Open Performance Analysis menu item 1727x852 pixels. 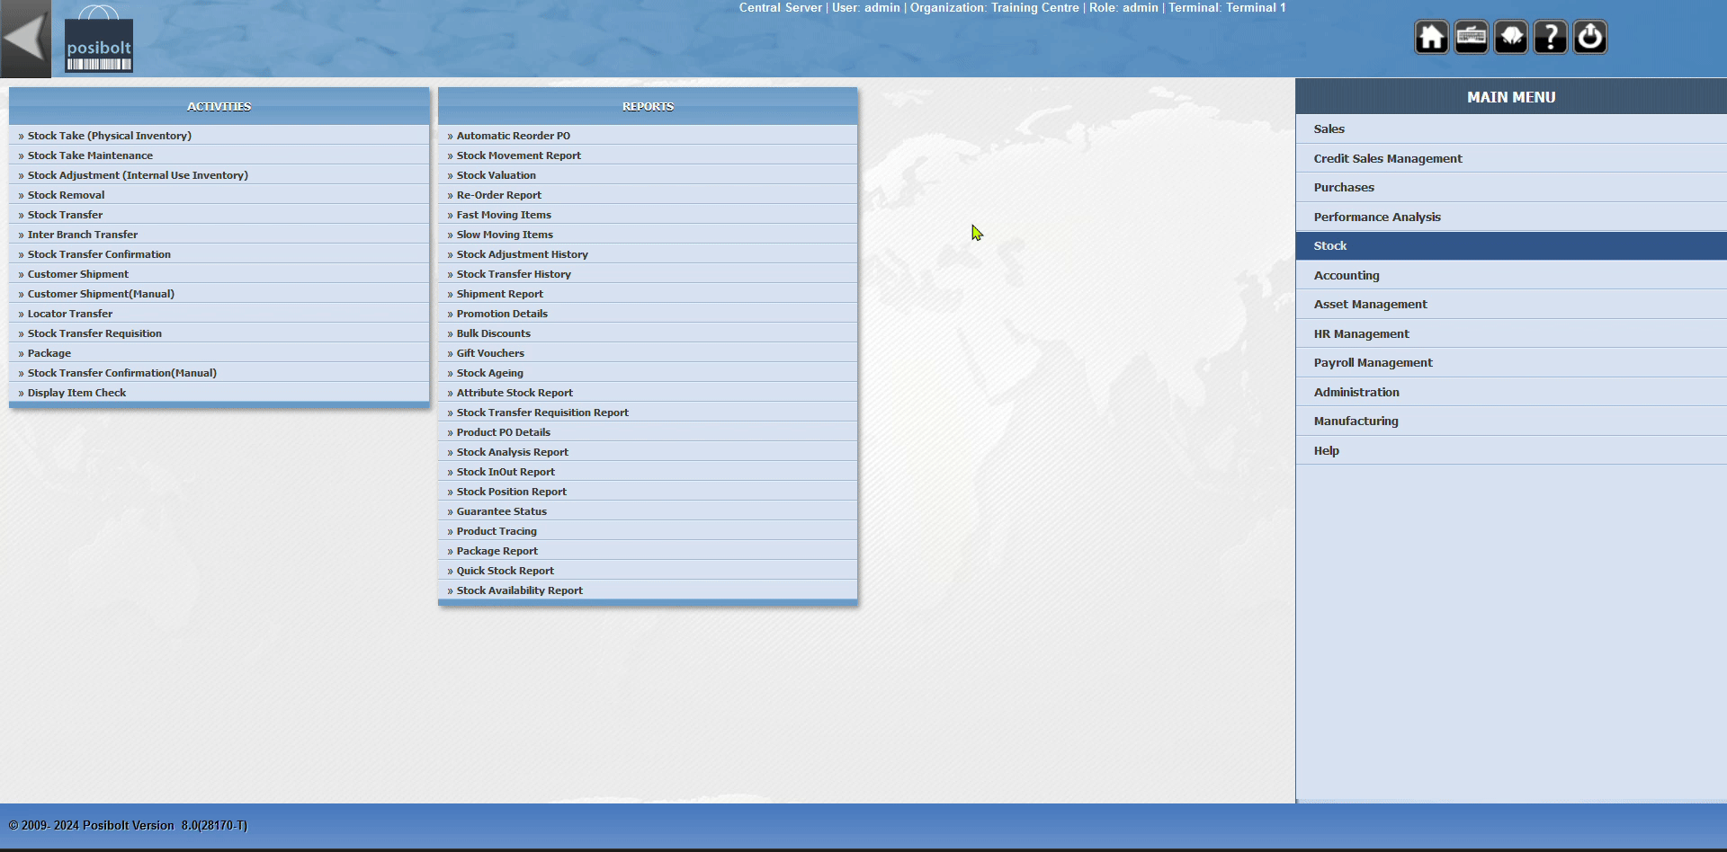click(1511, 217)
